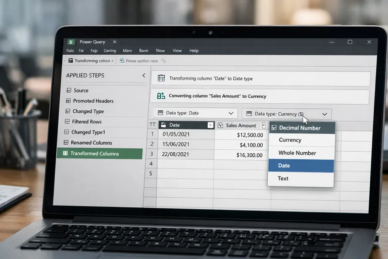Open the Sales Amount column filter button
Screen dimensions: 388x259
coord(264,125)
